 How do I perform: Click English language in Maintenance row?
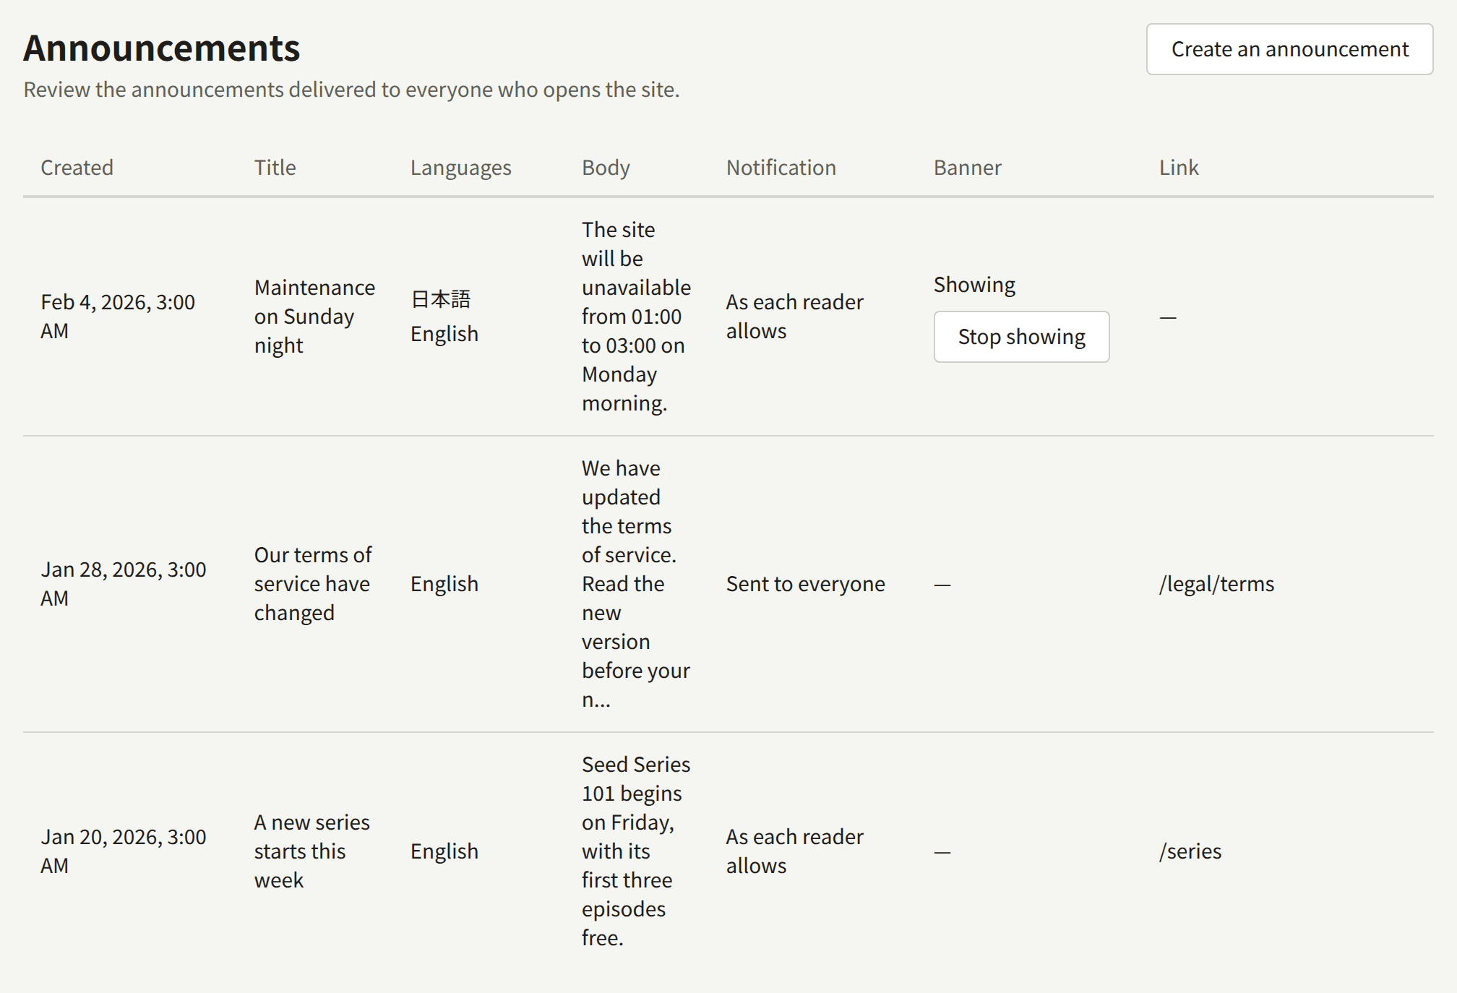click(444, 334)
